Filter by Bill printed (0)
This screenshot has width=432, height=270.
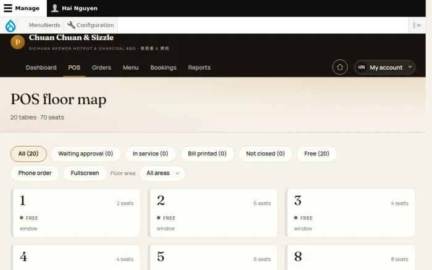point(207,153)
